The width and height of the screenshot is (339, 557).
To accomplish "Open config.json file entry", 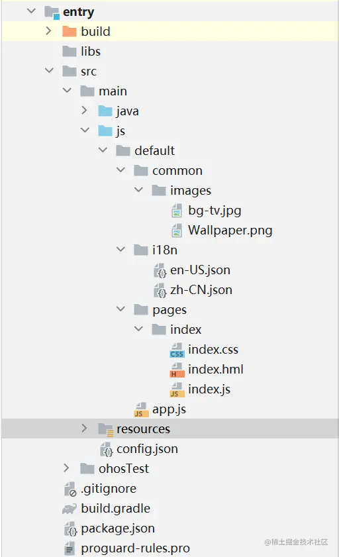I will (x=147, y=449).
